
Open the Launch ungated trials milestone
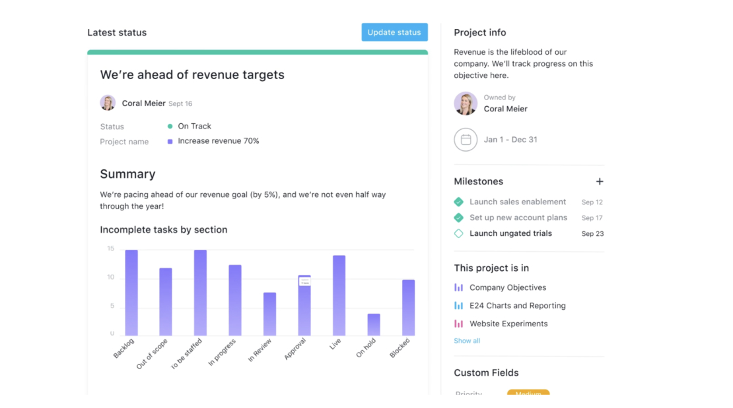coord(510,233)
